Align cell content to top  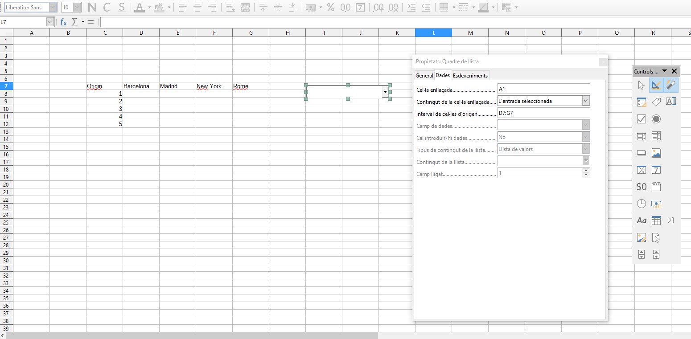point(263,7)
